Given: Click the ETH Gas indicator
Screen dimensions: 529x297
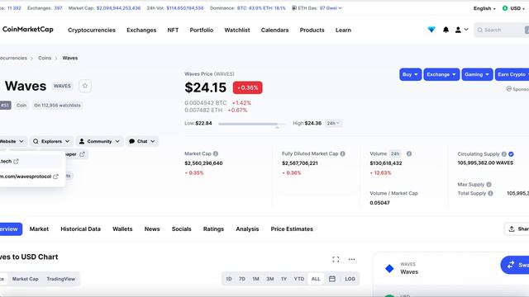Looking at the screenshot, I should [x=317, y=8].
